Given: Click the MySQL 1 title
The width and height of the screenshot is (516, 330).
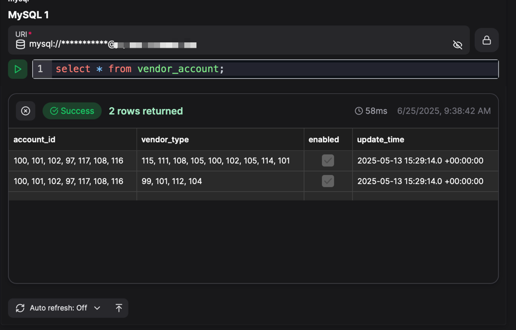Looking at the screenshot, I should [28, 15].
